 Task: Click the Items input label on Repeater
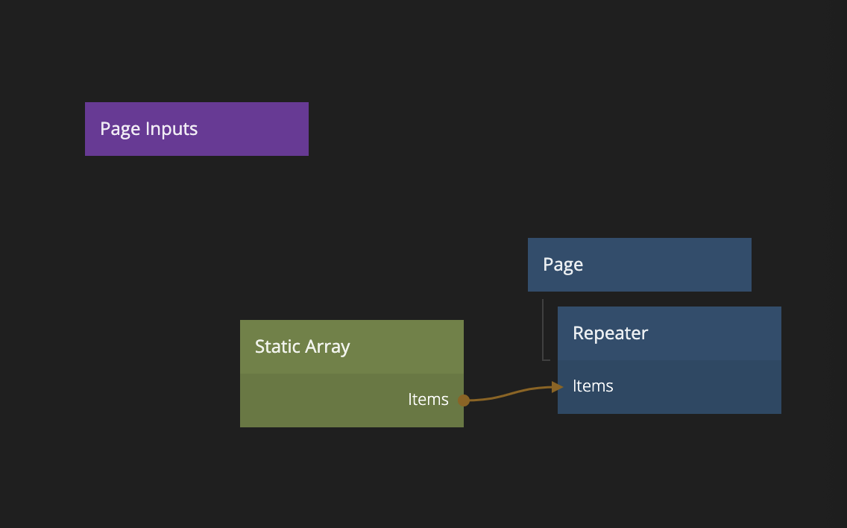click(x=593, y=386)
